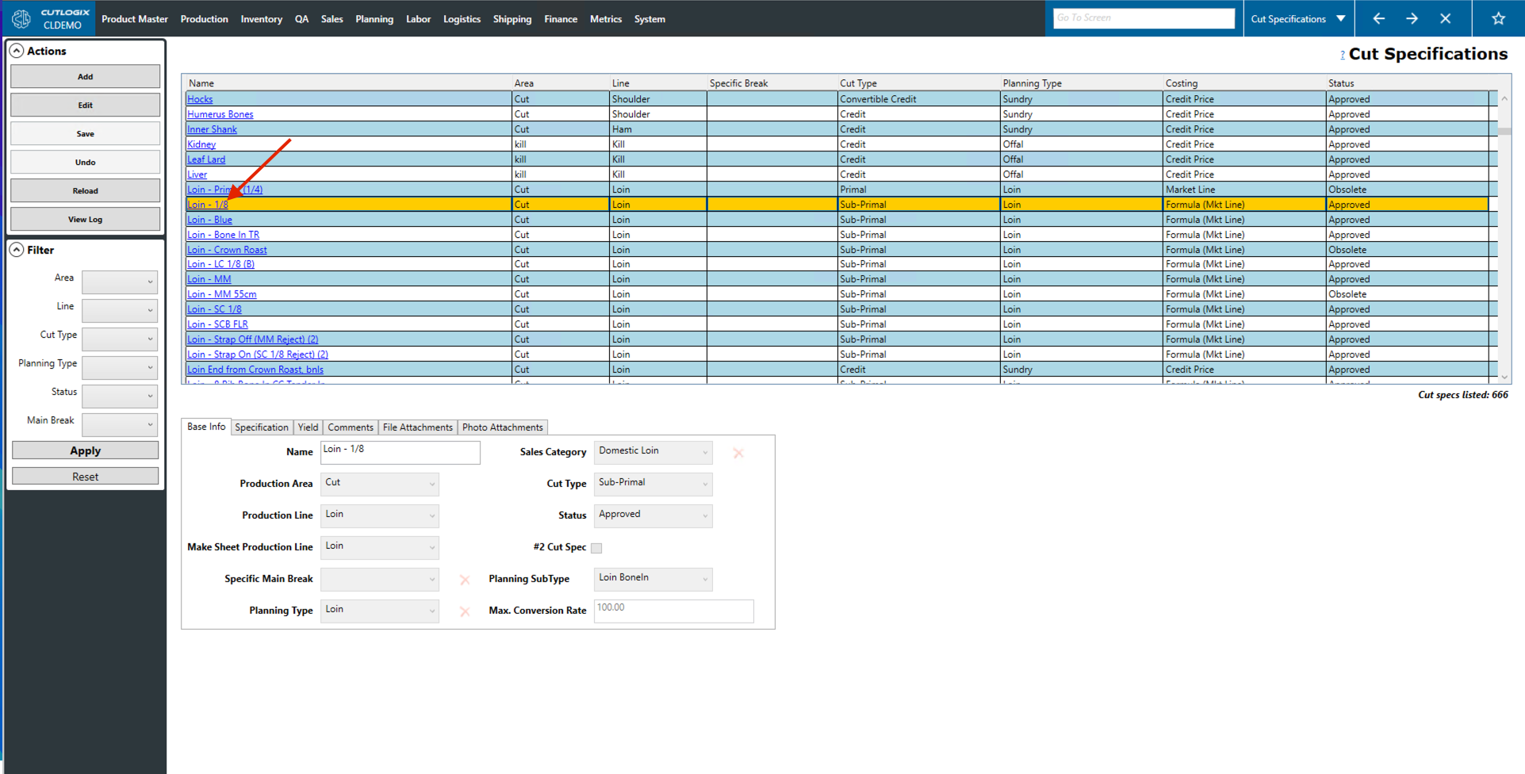The image size is (1525, 774).
Task: Clear Specific Main Break with red X
Action: pyautogui.click(x=465, y=580)
